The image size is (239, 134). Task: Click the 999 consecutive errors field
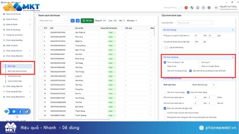tap(198, 42)
